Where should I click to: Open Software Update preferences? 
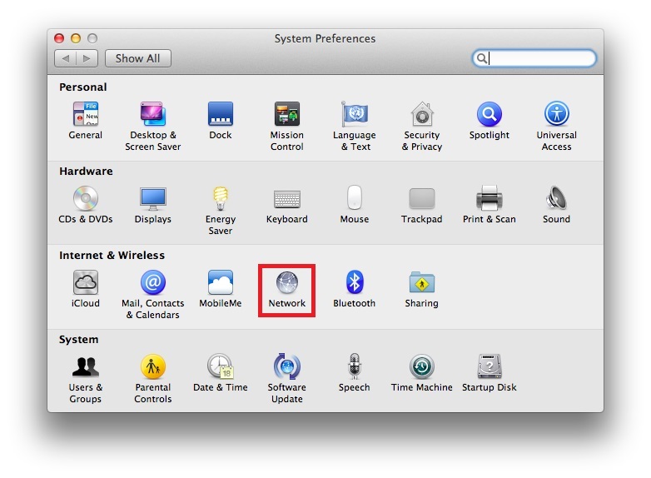point(286,367)
